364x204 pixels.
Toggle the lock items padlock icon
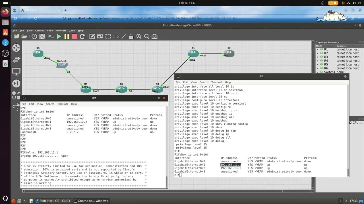click(x=131, y=36)
